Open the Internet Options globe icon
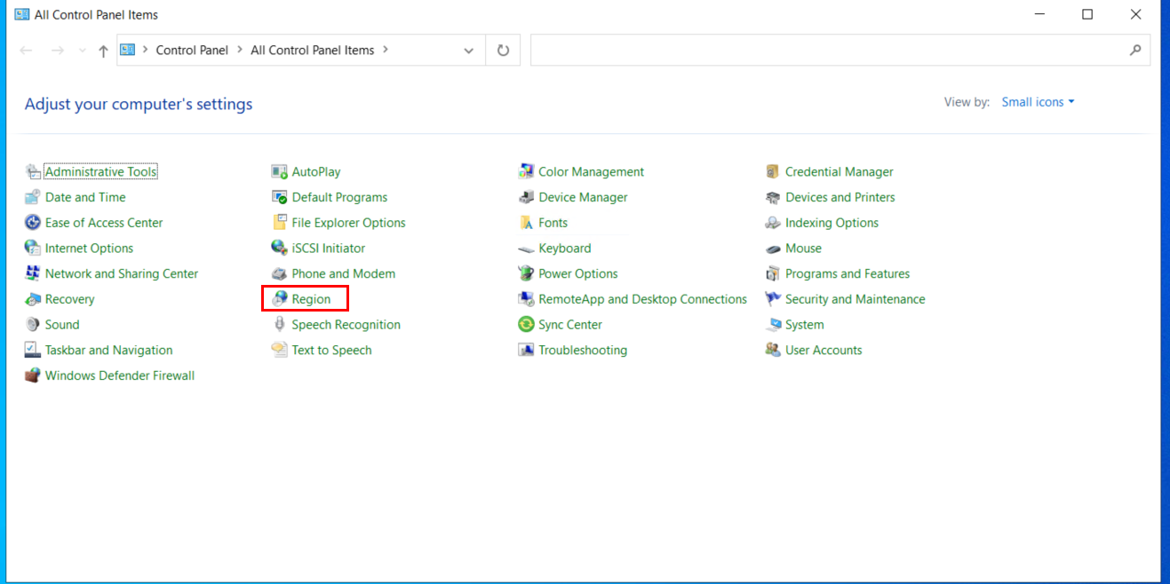This screenshot has height=584, width=1170. [33, 249]
